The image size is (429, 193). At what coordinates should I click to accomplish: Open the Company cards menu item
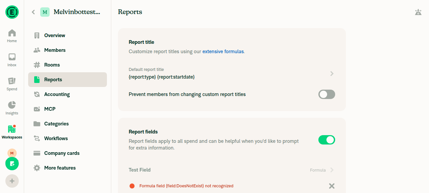[x=68, y=153]
